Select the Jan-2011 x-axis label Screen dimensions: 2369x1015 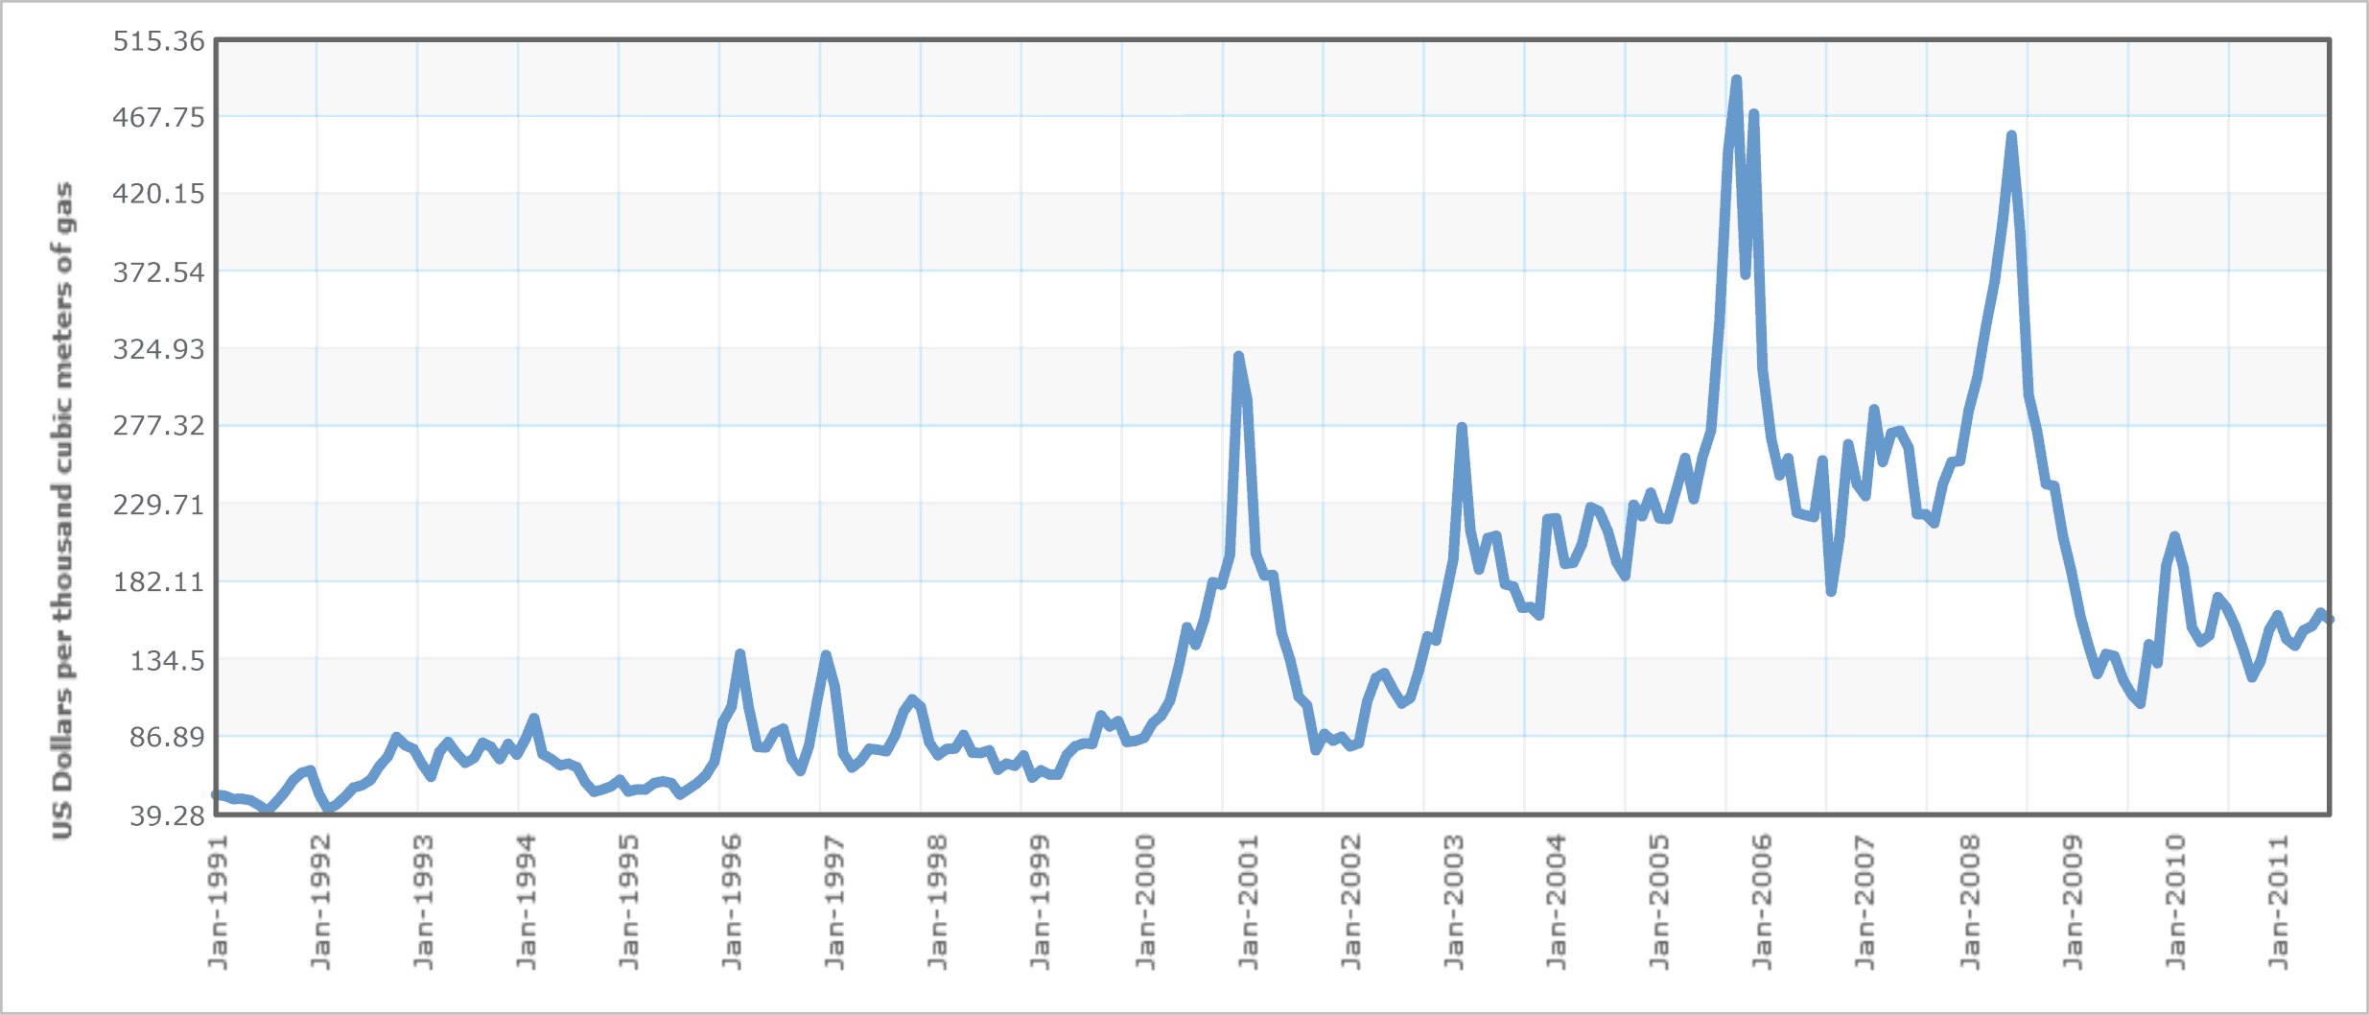(x=2278, y=902)
